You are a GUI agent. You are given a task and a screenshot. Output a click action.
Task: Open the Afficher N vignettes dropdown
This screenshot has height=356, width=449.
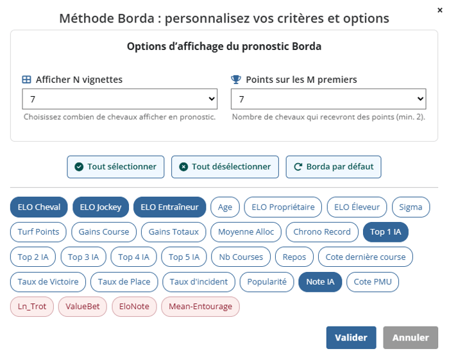tap(121, 99)
